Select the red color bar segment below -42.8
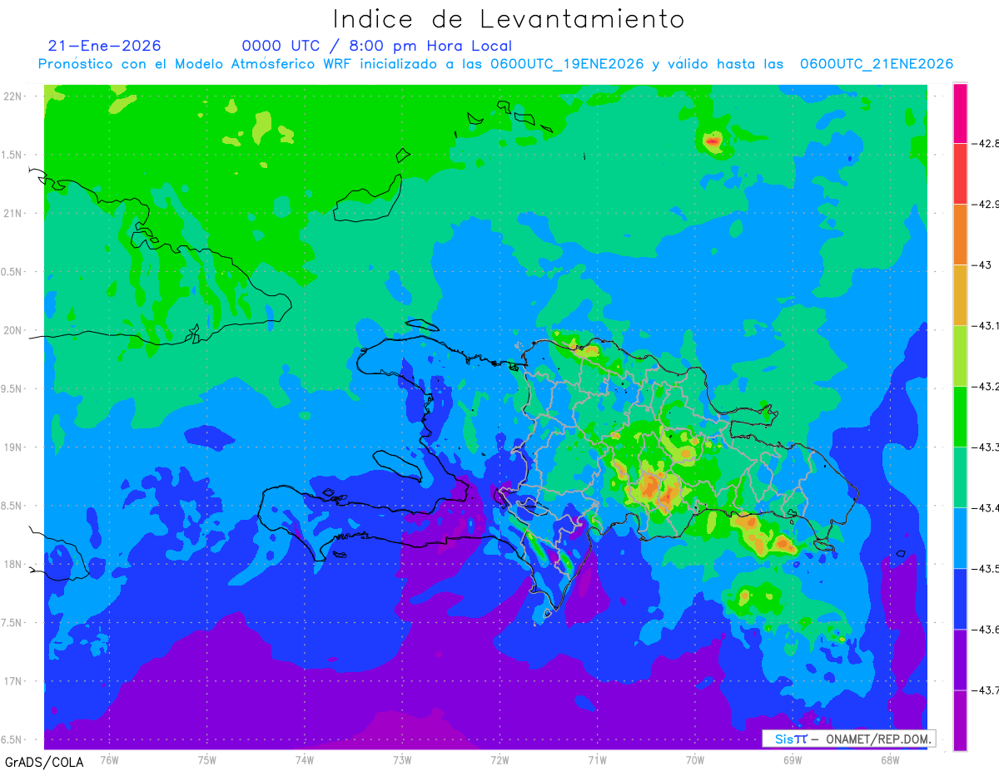Viewport: 999px width, 771px height. [x=960, y=174]
